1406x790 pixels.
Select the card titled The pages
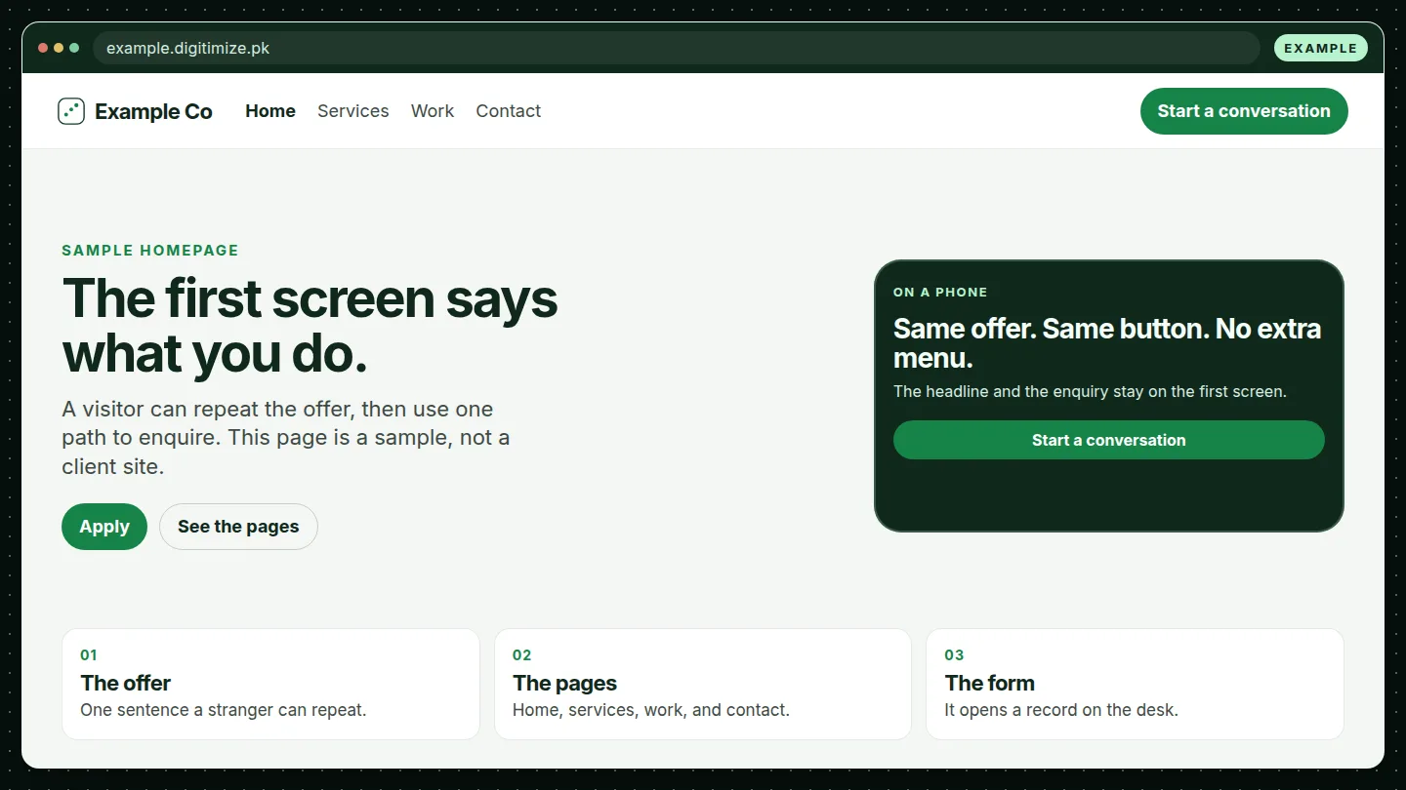pos(703,684)
